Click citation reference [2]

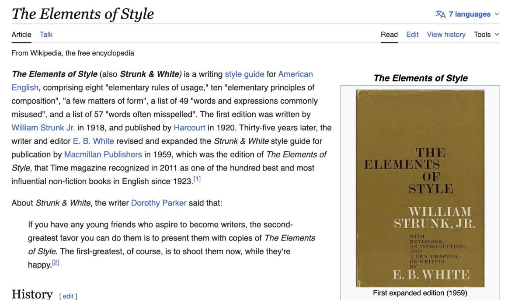pyautogui.click(x=56, y=262)
